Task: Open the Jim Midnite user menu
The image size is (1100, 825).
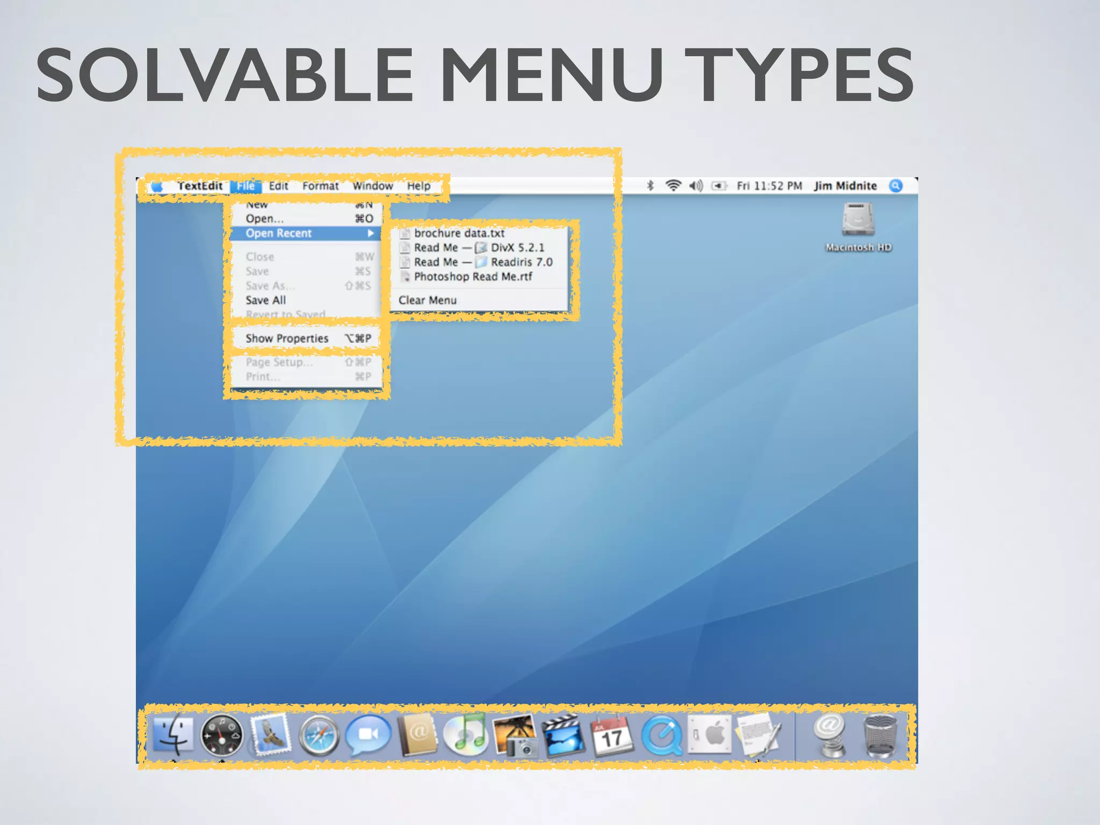Action: click(845, 186)
